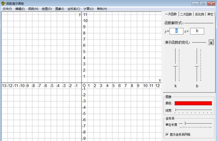Open the 绘图(D) menu
This screenshot has height=141, width=217.
coord(47,9)
